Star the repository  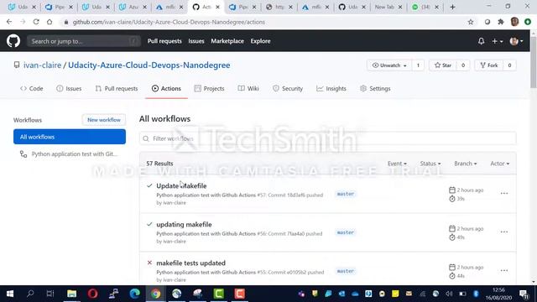click(x=443, y=65)
